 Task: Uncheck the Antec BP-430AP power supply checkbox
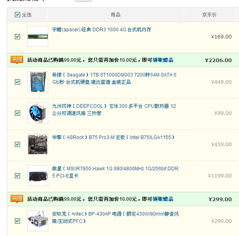(17, 221)
